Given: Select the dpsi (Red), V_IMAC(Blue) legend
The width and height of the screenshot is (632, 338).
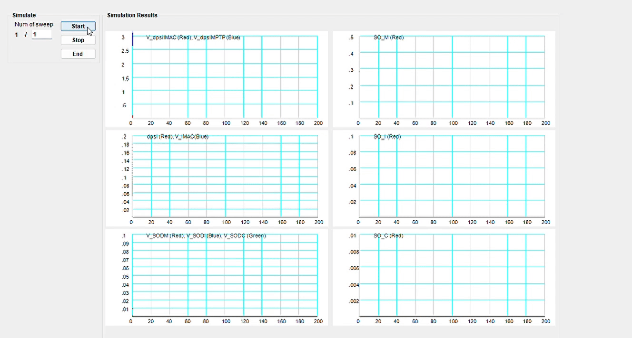Looking at the screenshot, I should click(x=178, y=137).
